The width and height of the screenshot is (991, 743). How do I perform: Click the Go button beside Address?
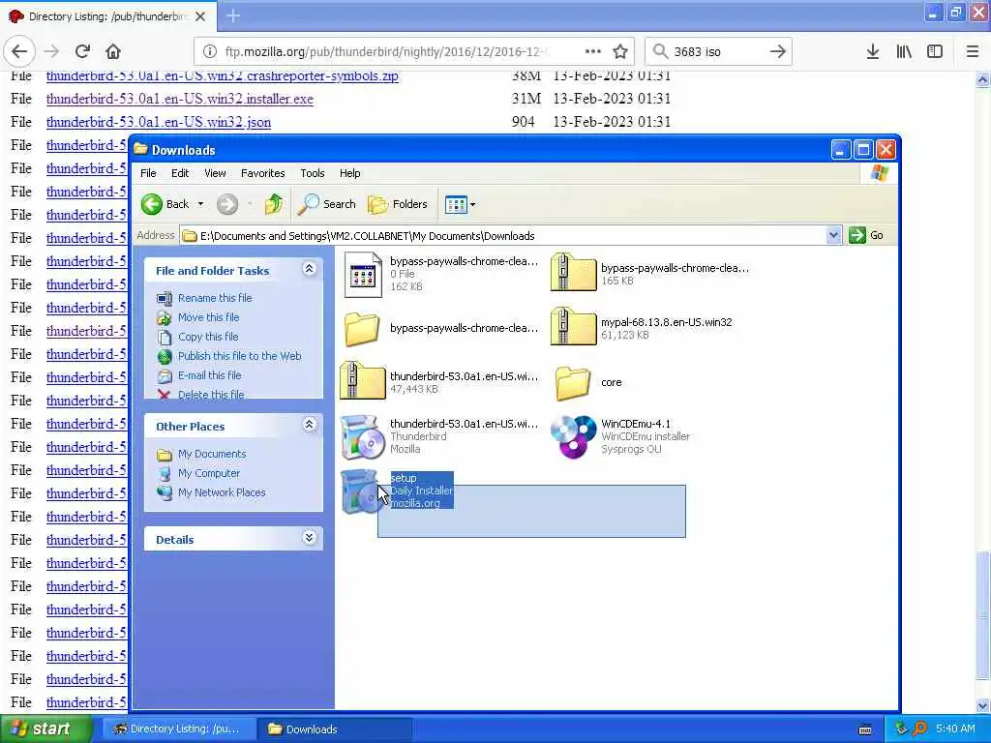click(x=866, y=235)
